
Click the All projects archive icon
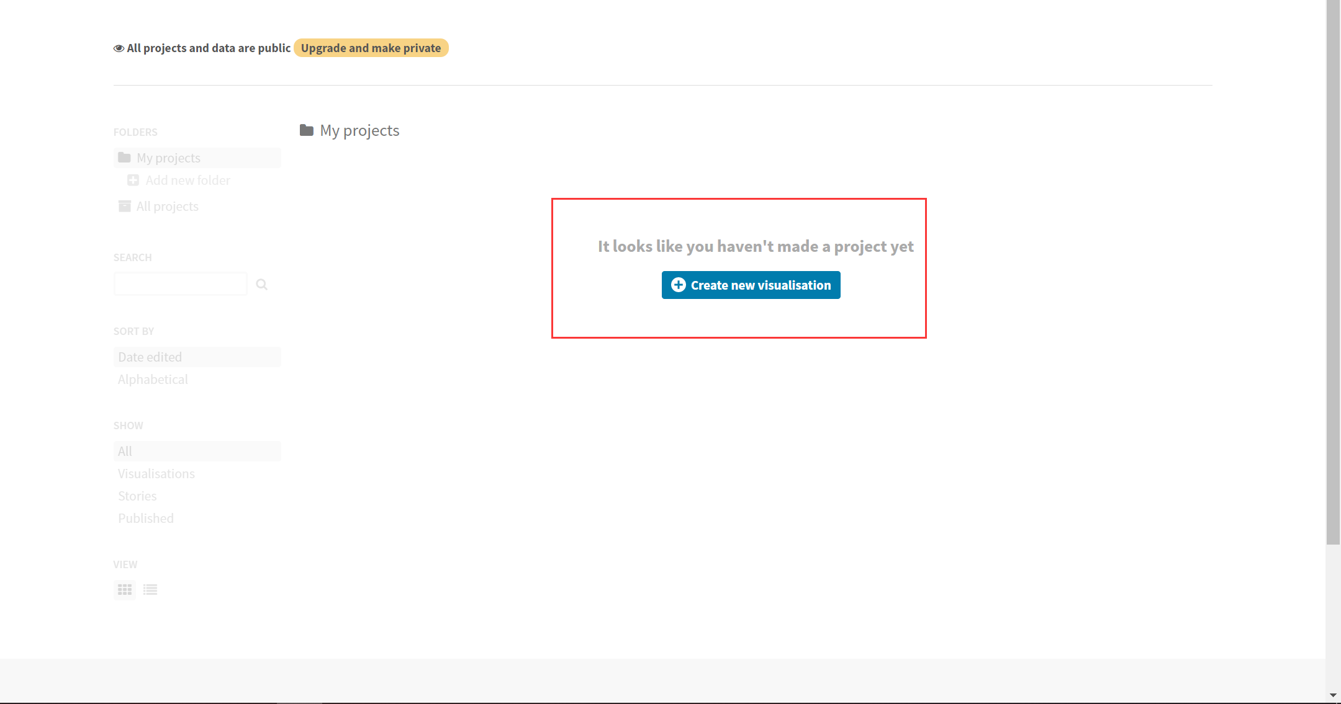point(124,206)
